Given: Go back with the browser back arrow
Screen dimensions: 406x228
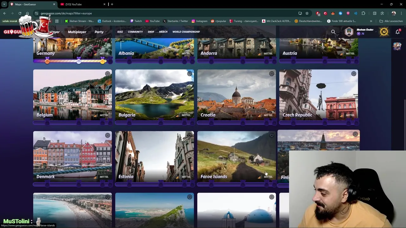Looking at the screenshot, I should click(x=4, y=13).
